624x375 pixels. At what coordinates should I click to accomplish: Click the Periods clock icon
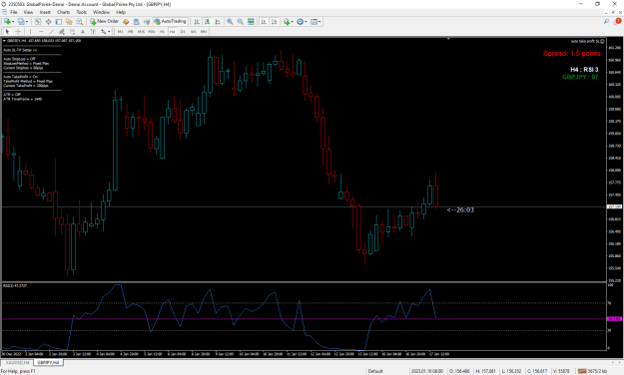pos(301,22)
